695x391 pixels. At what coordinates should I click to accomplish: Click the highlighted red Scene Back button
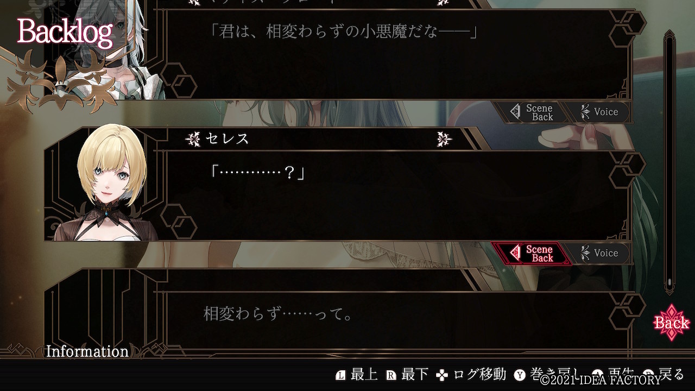click(531, 253)
